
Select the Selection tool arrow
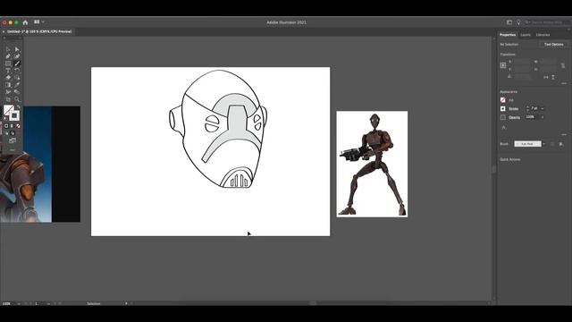click(x=8, y=49)
